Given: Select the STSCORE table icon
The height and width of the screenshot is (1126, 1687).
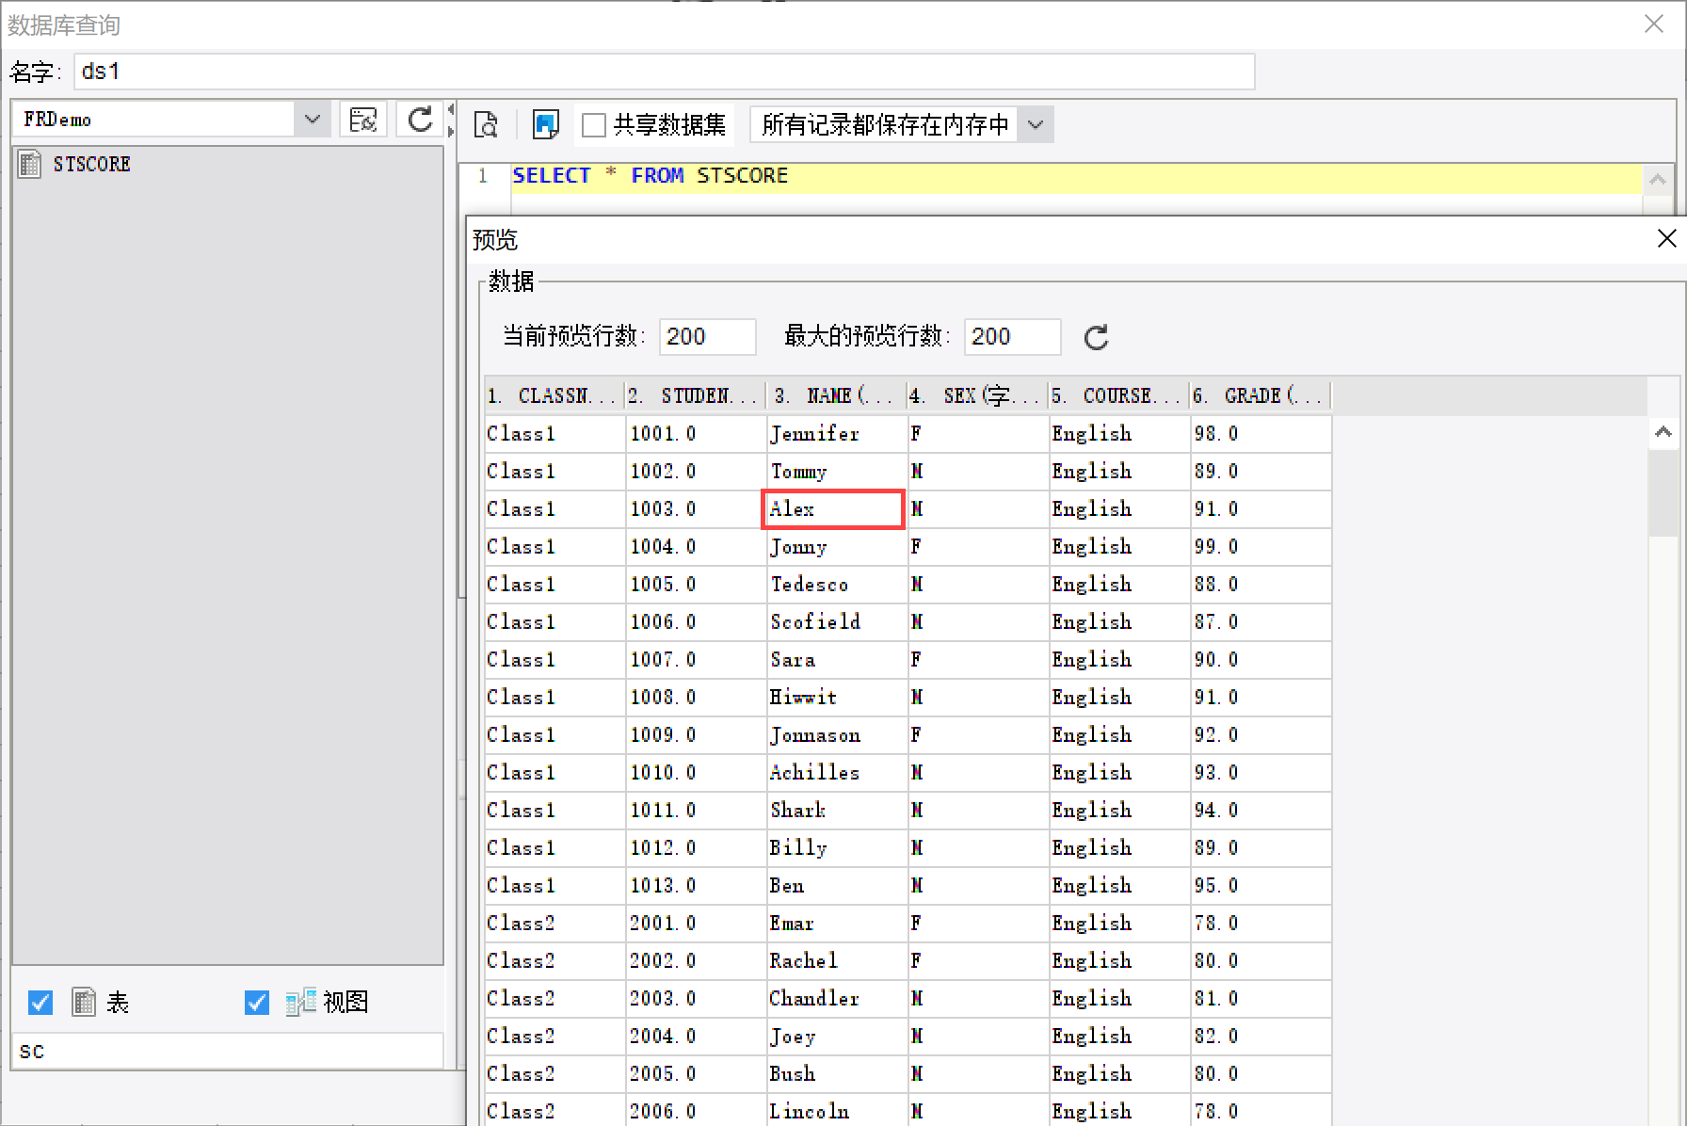Looking at the screenshot, I should click(x=30, y=164).
